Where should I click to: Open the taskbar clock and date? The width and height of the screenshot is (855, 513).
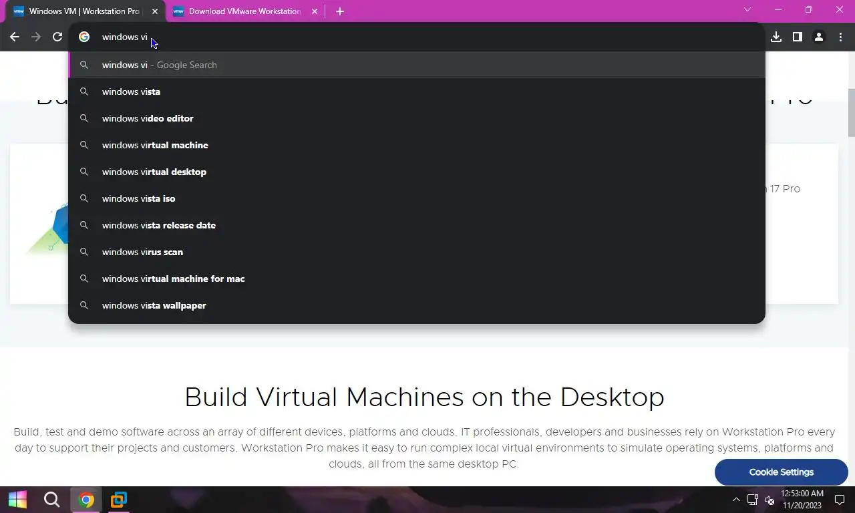(x=802, y=499)
